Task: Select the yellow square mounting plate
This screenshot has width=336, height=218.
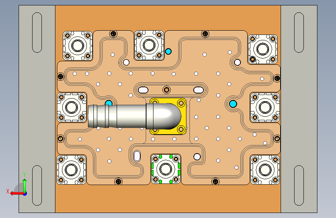Action: pos(168,116)
